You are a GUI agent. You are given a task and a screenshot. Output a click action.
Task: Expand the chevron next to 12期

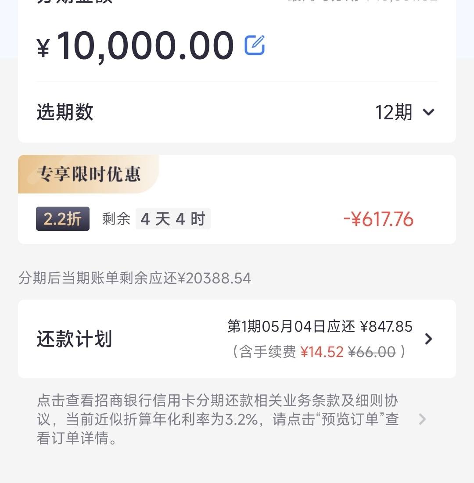click(429, 112)
